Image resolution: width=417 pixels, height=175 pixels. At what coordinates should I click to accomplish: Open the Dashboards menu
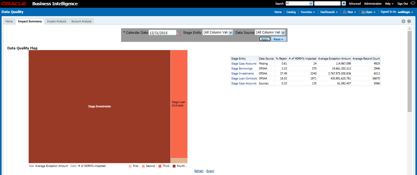point(329,12)
